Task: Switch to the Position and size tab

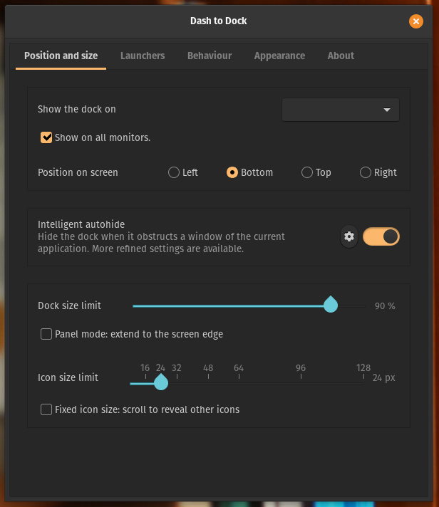Action: coord(61,56)
